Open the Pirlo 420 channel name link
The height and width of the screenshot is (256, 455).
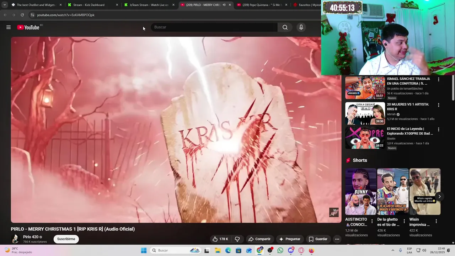(x=31, y=237)
